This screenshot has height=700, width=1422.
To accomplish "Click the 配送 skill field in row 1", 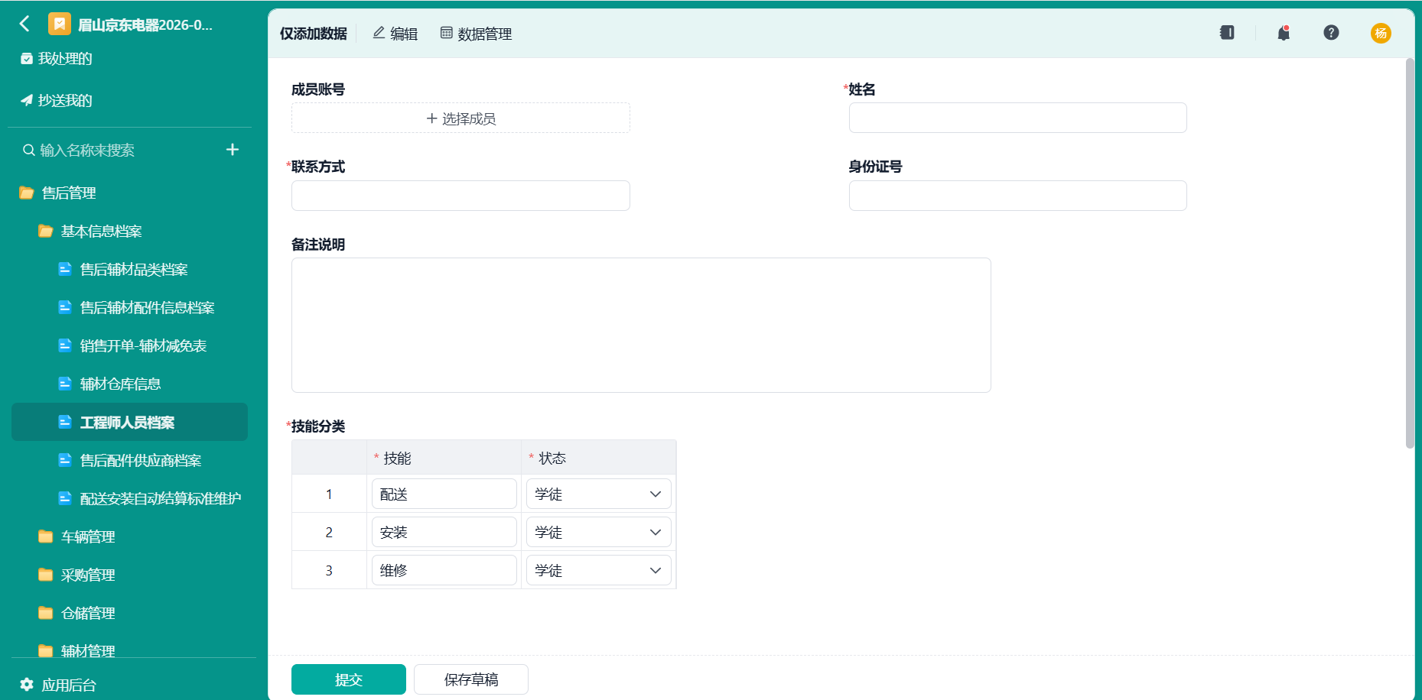I will tap(444, 494).
